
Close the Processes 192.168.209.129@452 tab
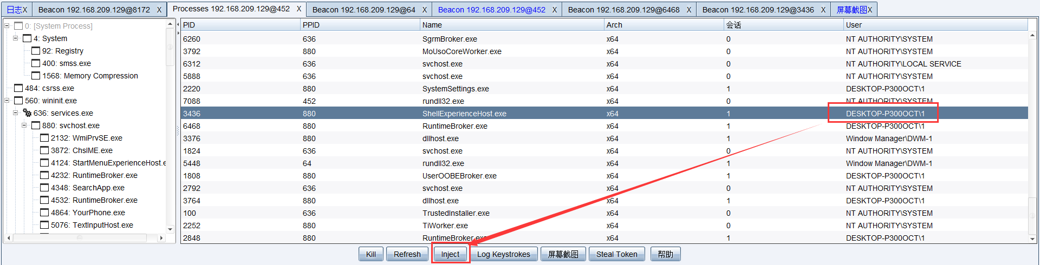click(x=298, y=9)
